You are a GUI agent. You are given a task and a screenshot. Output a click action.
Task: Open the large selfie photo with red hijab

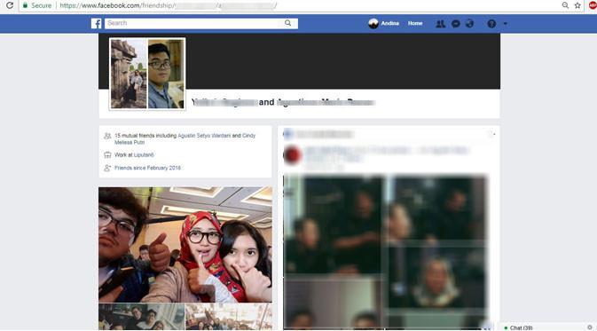(x=185, y=245)
